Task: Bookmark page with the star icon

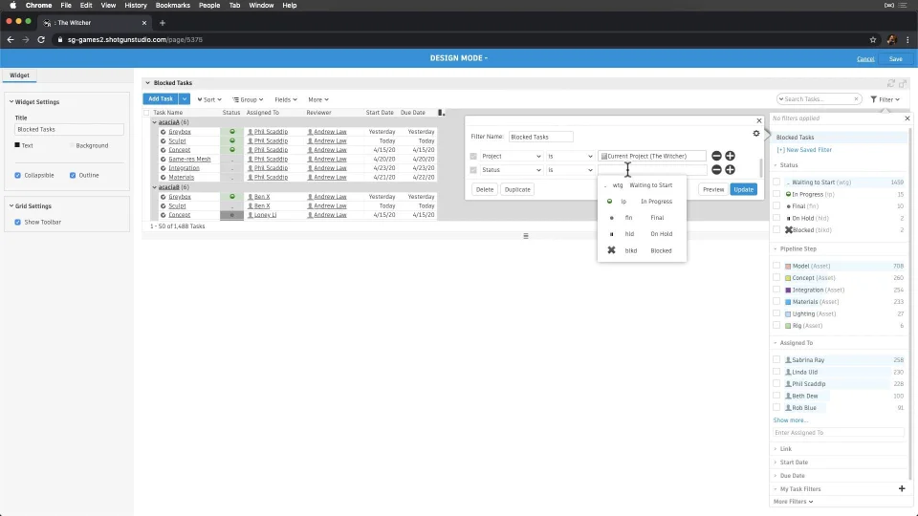Action: click(873, 40)
